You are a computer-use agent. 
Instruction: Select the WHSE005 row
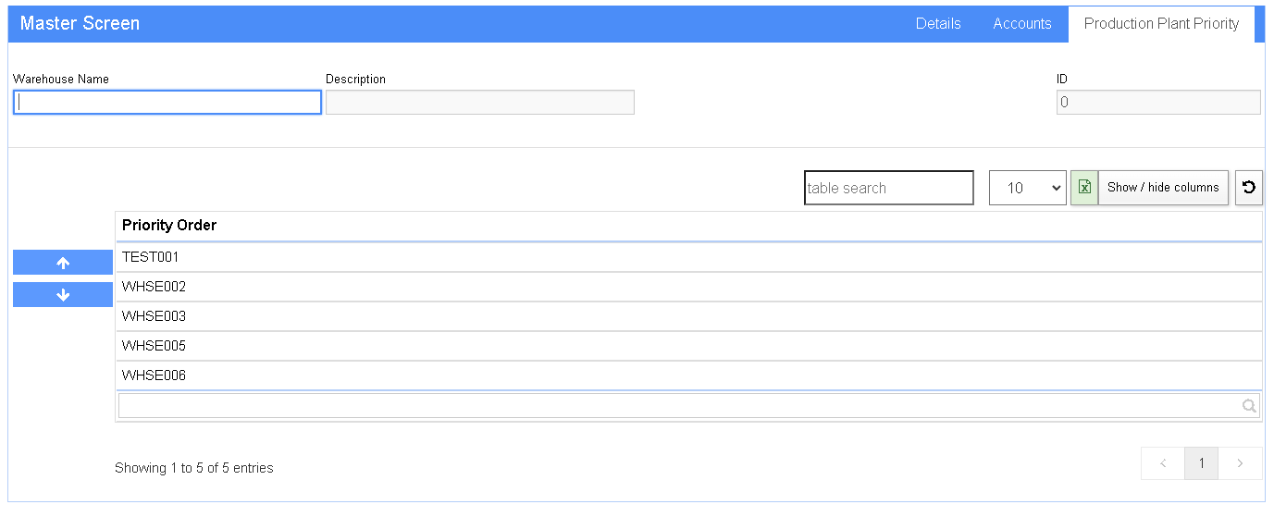click(689, 346)
